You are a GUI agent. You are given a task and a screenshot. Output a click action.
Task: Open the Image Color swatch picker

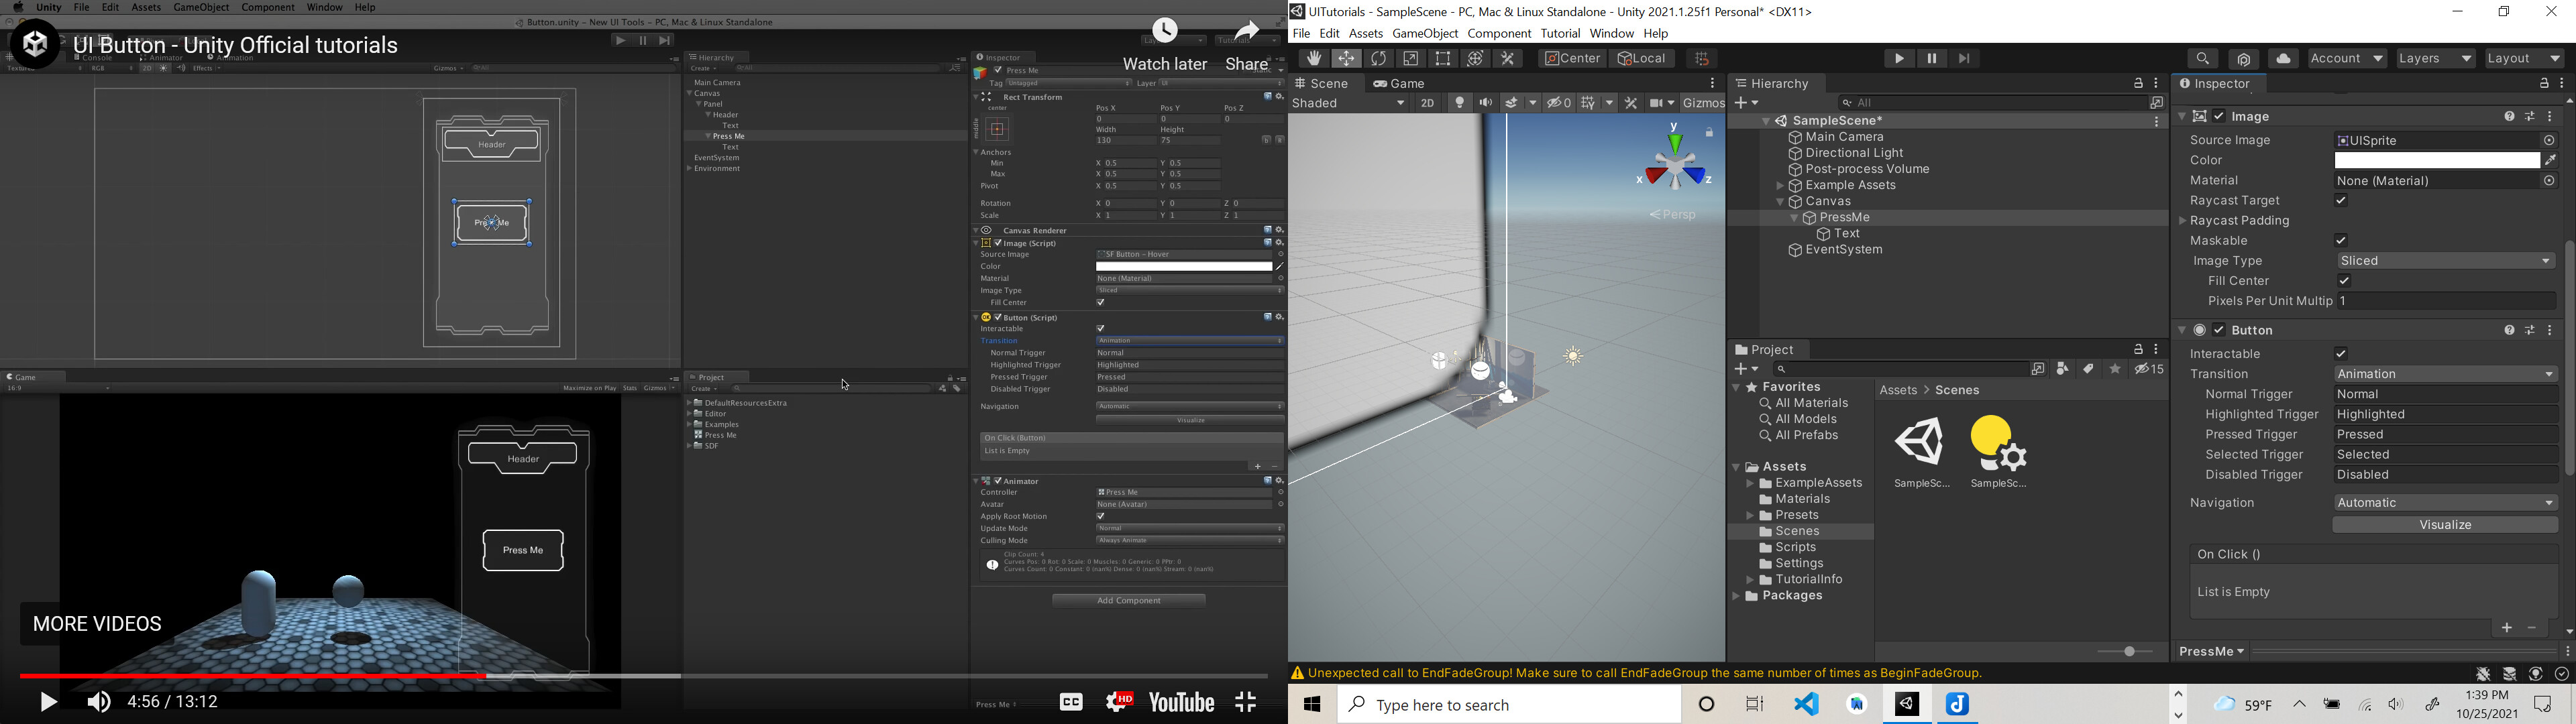2437,160
